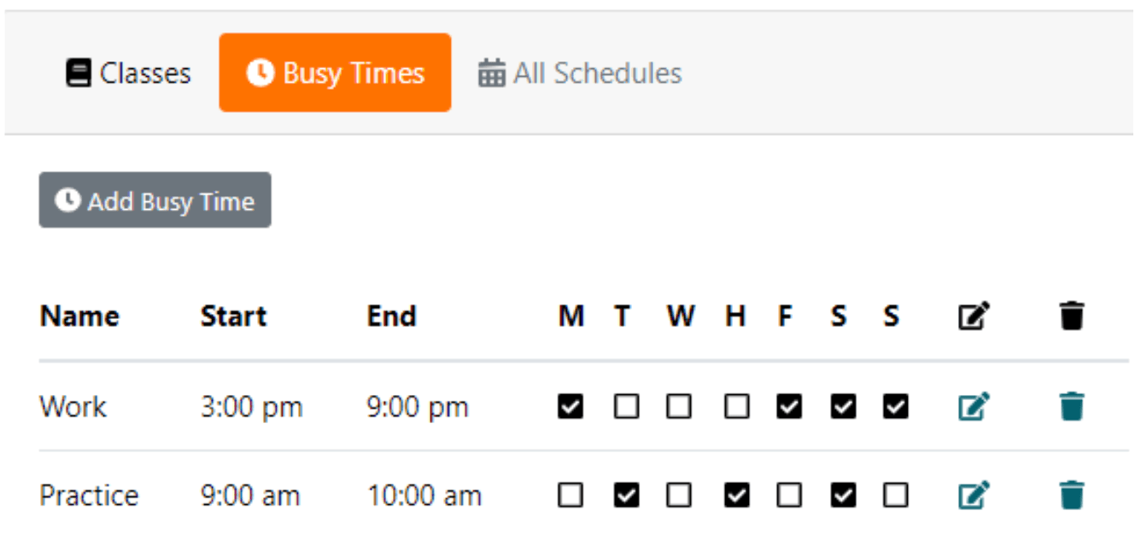This screenshot has width=1141, height=534.
Task: Click the trash icon in the table header
Action: 1070,315
